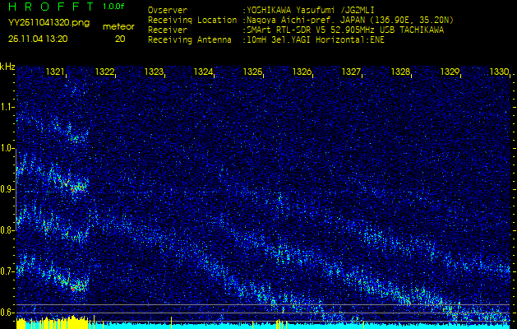Select the meteor count value 20
This screenshot has height=329, width=517.
(120, 39)
